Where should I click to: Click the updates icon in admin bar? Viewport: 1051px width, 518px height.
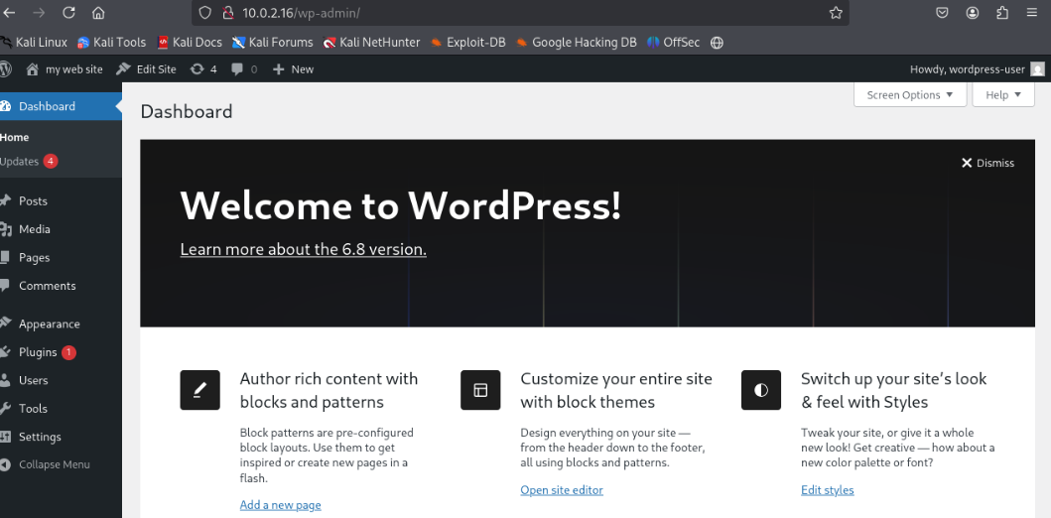coord(202,69)
